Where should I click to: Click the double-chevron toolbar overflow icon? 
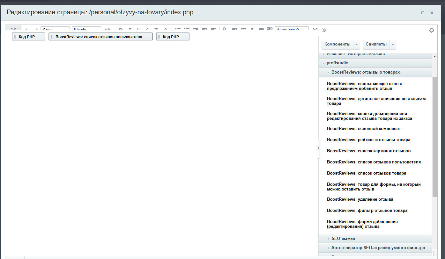tap(324, 30)
